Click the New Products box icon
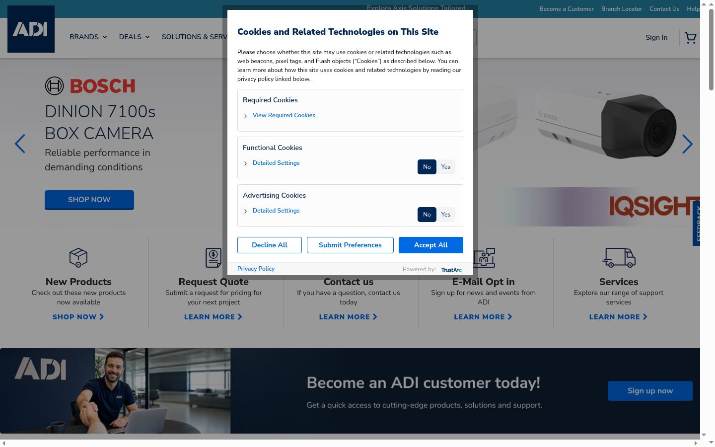This screenshot has height=447, width=715. pyautogui.click(x=78, y=257)
